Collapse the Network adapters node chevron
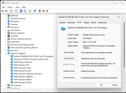The width and height of the screenshot is (126, 93). tap(6, 53)
